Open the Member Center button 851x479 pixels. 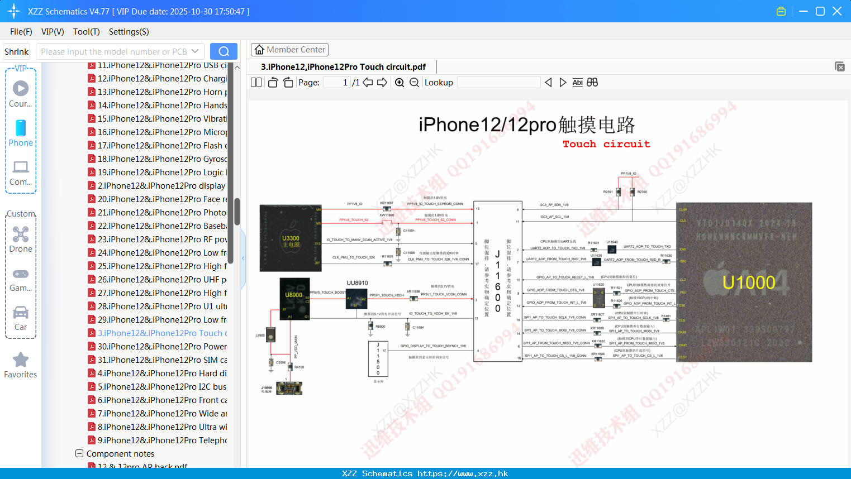289,50
